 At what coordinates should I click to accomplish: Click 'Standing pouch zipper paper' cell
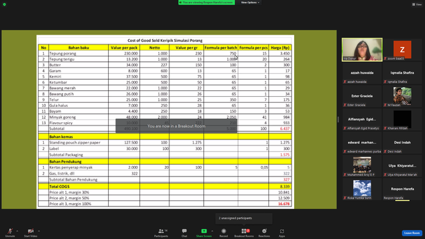coord(78,143)
